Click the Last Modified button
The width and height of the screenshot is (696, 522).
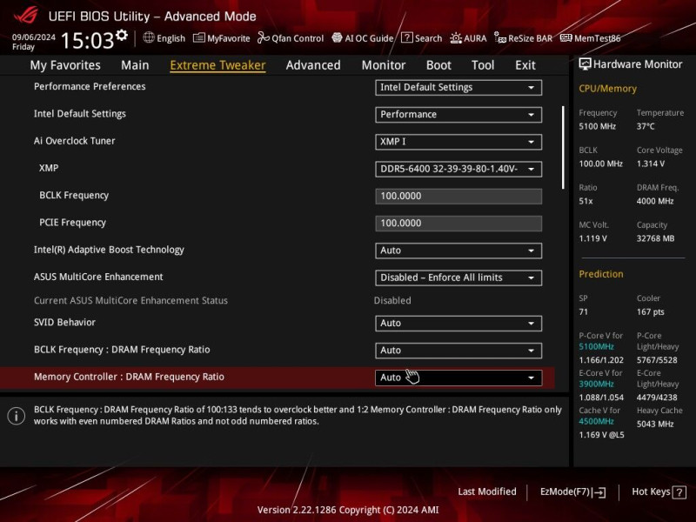point(487,492)
